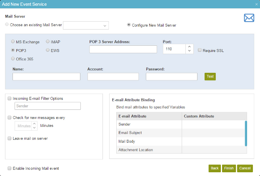This screenshot has width=260, height=176.
Task: Enable the Require SSL checkbox
Action: (x=200, y=50)
